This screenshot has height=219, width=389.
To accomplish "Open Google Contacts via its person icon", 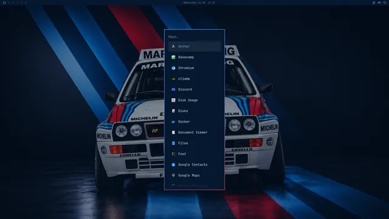I will [173, 165].
